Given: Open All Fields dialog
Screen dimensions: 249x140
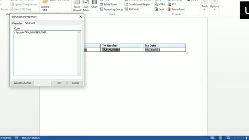Looking at the screenshot, I should 132,9.
